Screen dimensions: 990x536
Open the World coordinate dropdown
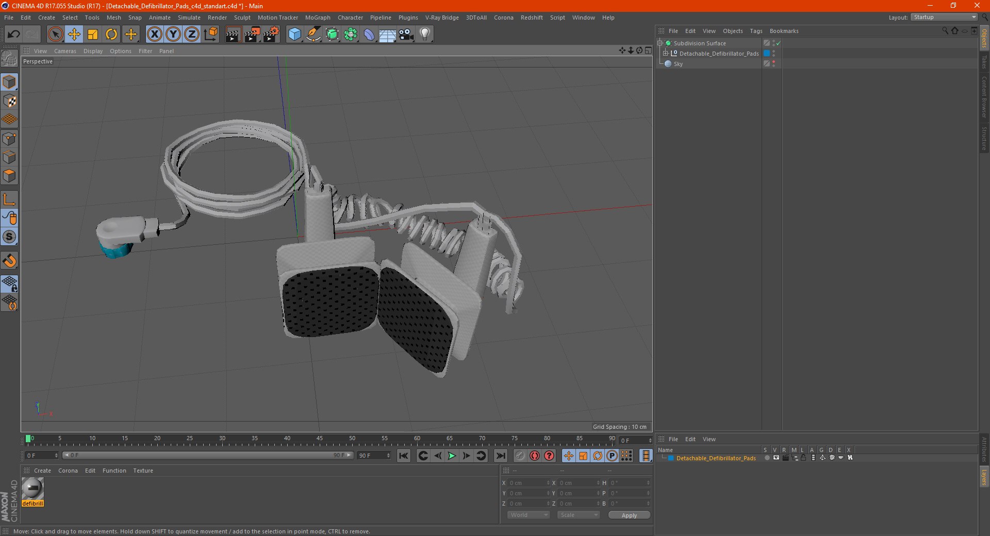pos(528,515)
